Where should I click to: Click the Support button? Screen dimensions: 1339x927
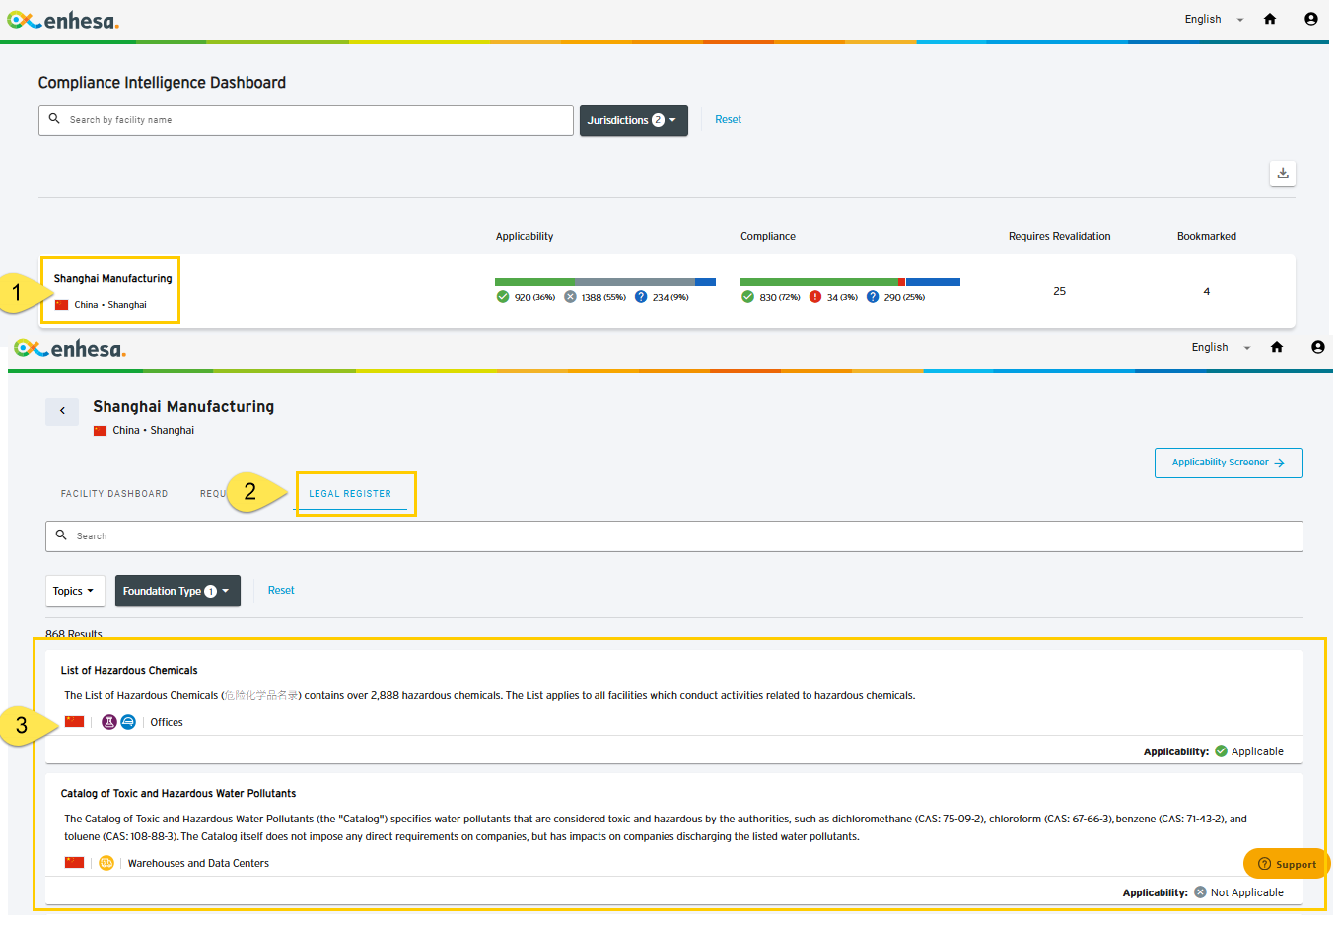point(1287,864)
